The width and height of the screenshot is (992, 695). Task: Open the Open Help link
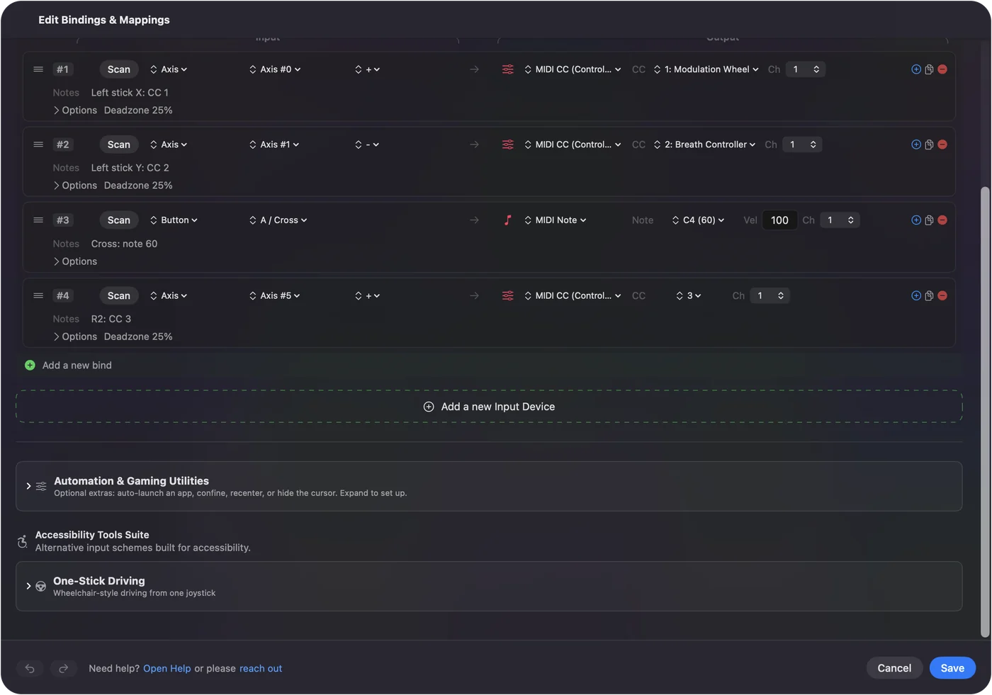[167, 669]
